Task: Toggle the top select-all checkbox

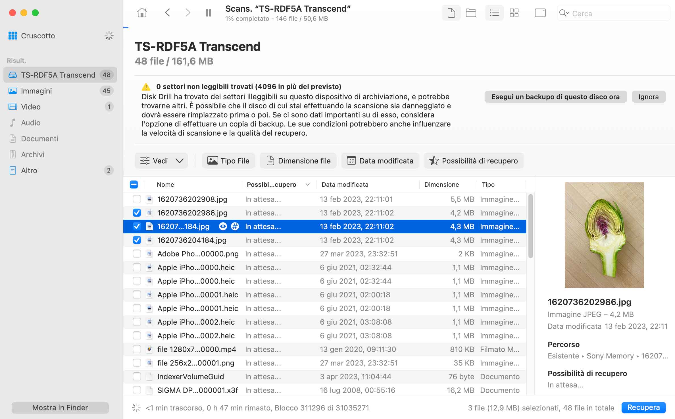Action: [134, 184]
